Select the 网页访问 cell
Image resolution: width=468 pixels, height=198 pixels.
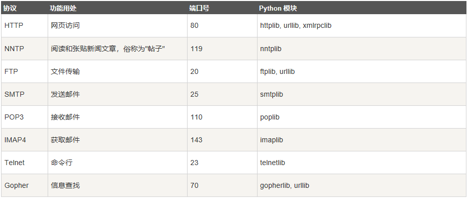coord(118,26)
